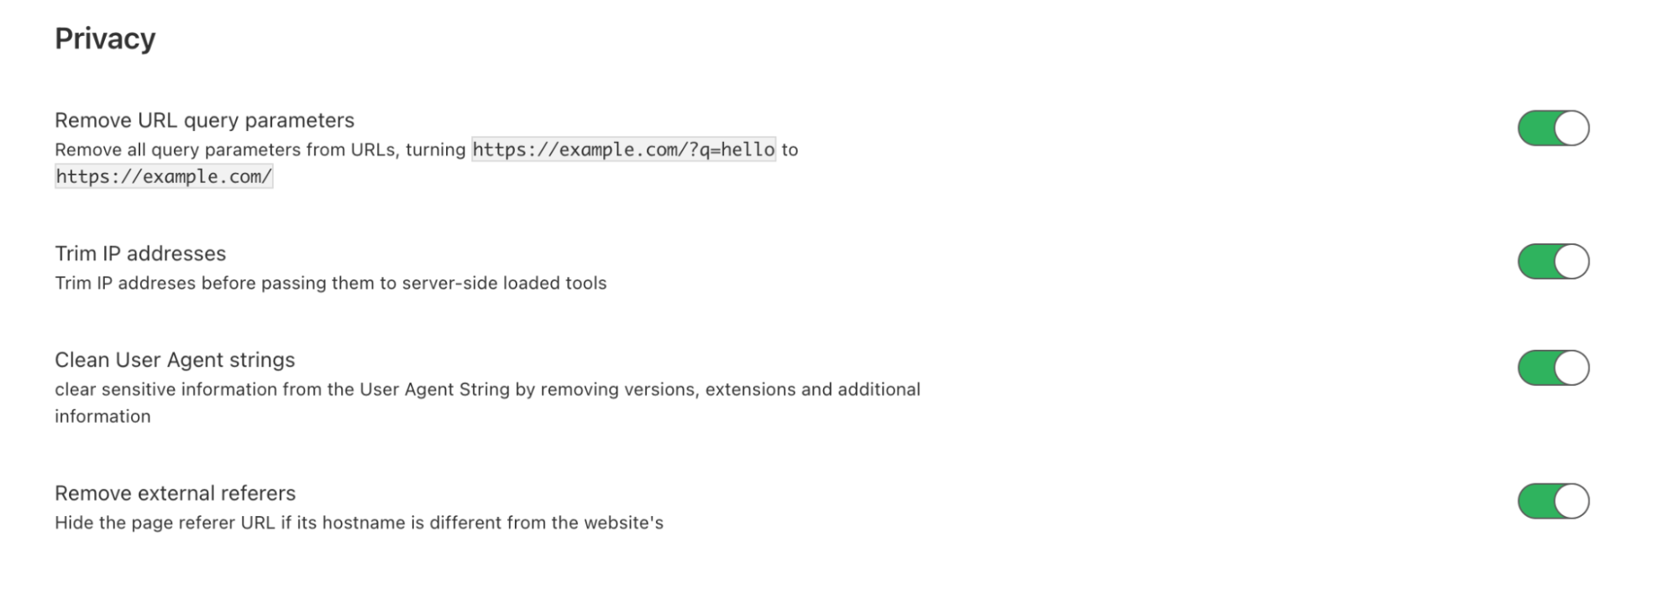
Task: Select the "Trim IP addresses" setting title
Action: [x=140, y=254]
